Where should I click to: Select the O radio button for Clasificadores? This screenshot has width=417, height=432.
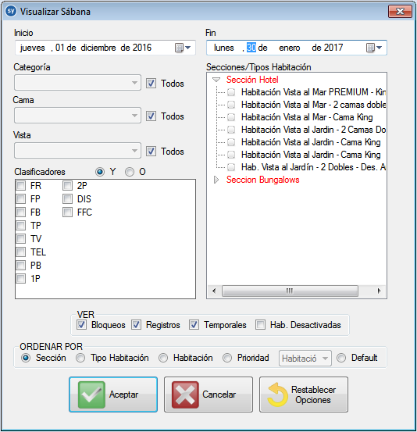(130, 172)
